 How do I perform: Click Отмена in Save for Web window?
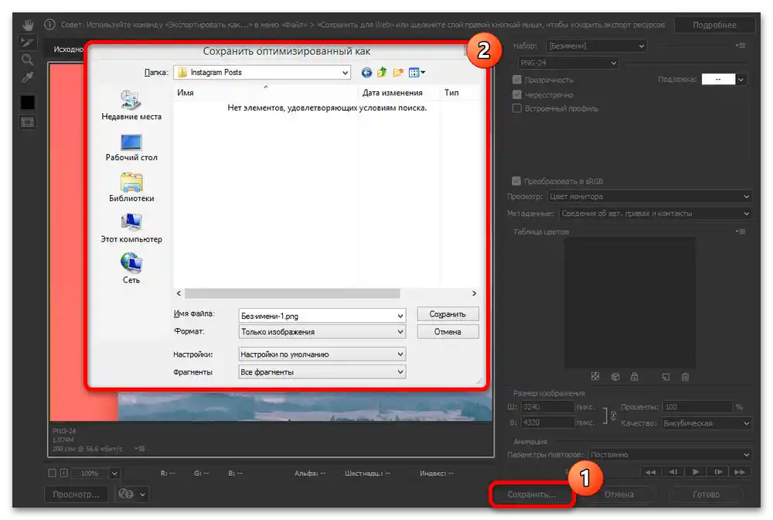(619, 494)
